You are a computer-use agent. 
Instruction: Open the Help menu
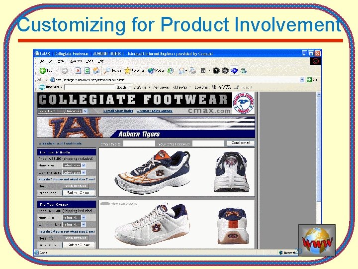coord(100,61)
